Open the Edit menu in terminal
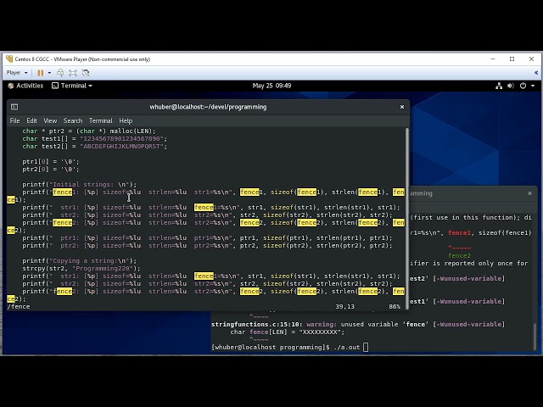The height and width of the screenshot is (407, 543). 31,120
